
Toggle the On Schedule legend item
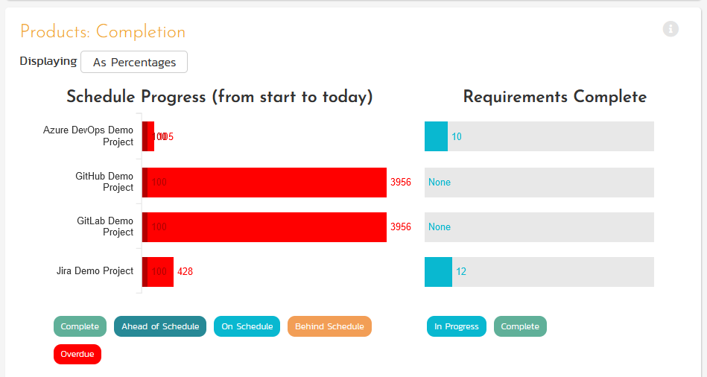pyautogui.click(x=247, y=326)
